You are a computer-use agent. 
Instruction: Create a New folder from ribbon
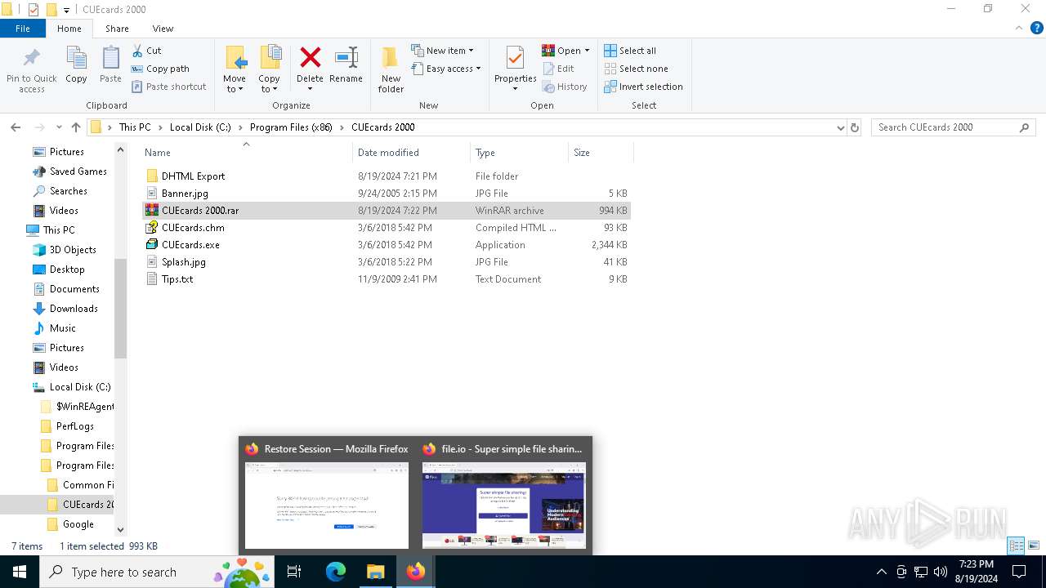pos(391,69)
